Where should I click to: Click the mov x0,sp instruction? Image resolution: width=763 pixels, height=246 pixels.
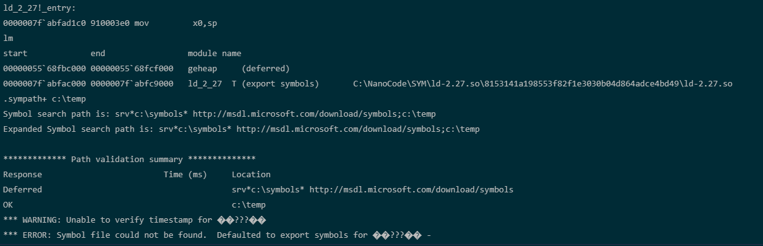click(176, 23)
